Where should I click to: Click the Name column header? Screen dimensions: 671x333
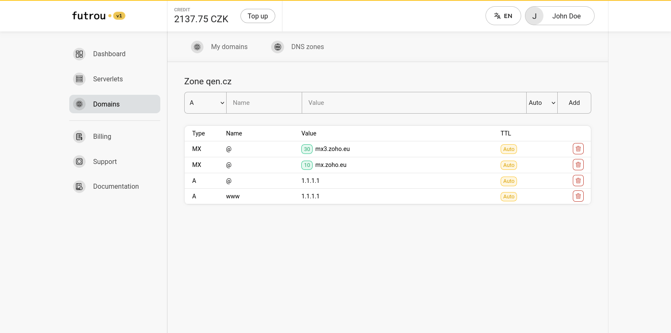234,133
